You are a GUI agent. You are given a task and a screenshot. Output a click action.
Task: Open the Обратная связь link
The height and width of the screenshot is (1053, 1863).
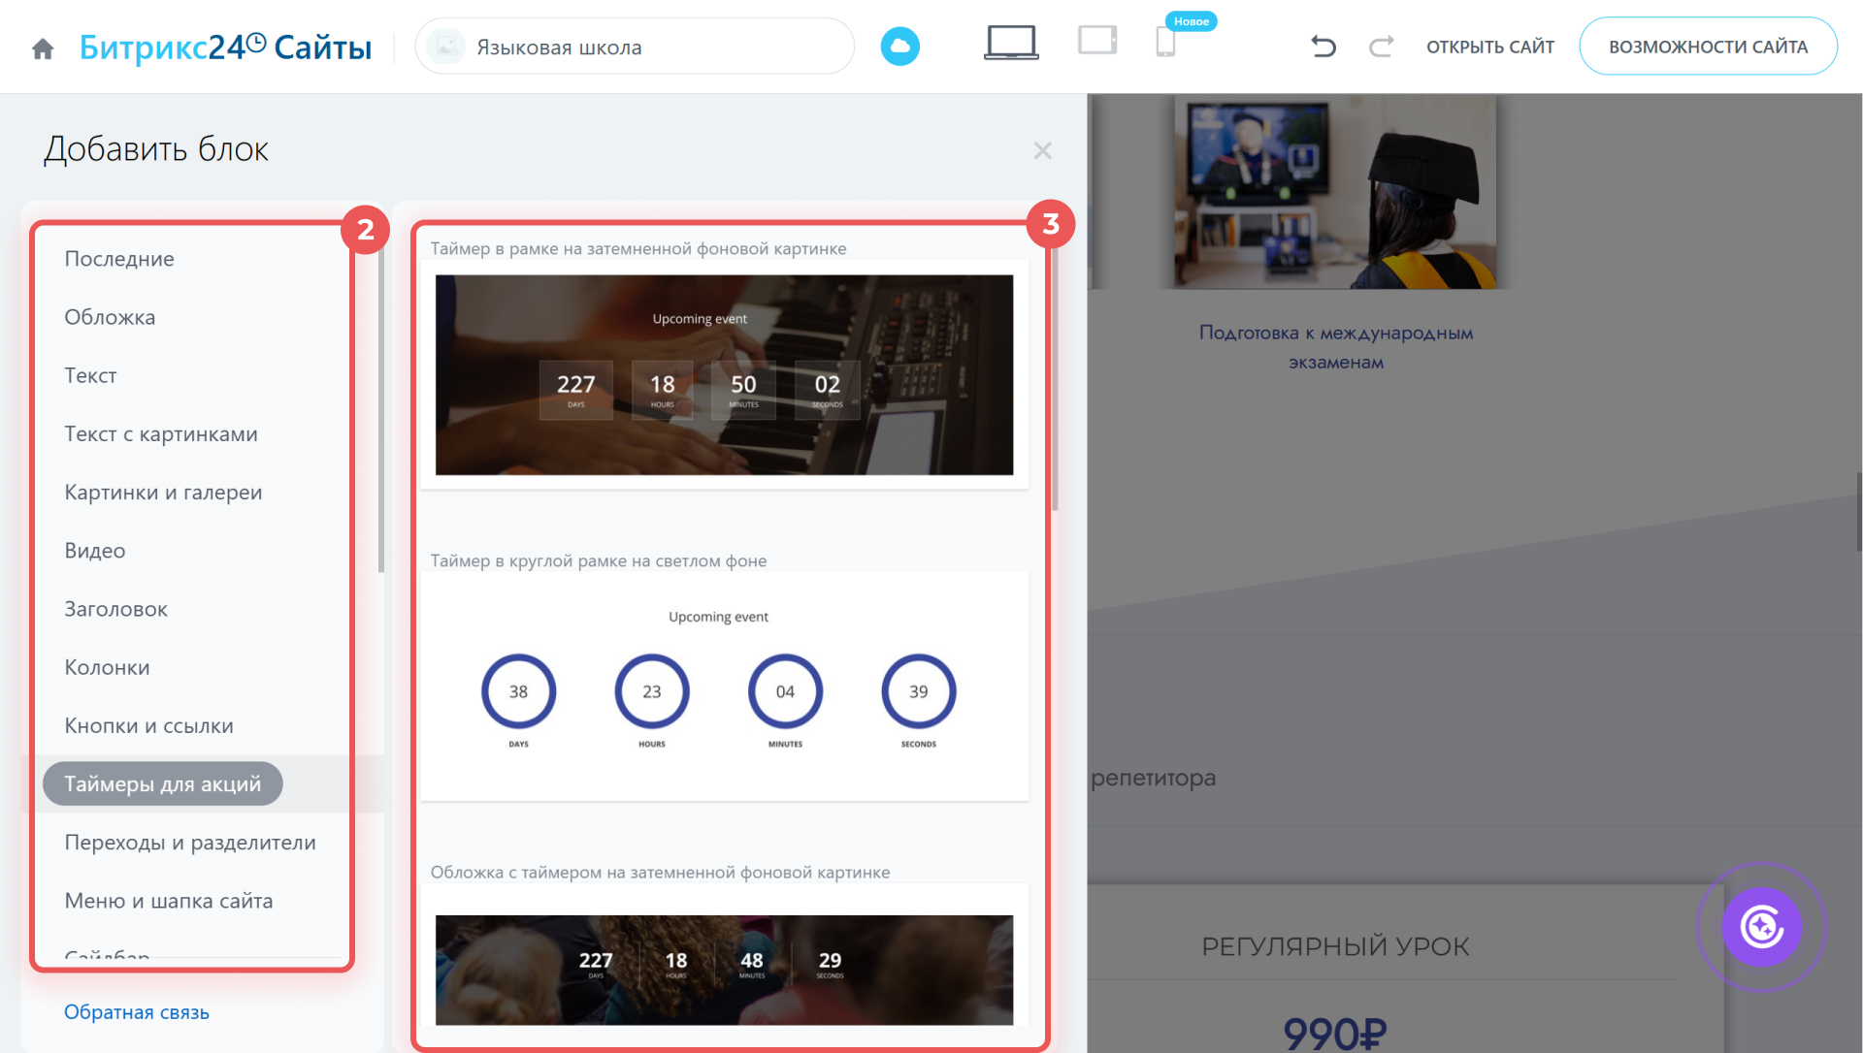pyautogui.click(x=137, y=1011)
